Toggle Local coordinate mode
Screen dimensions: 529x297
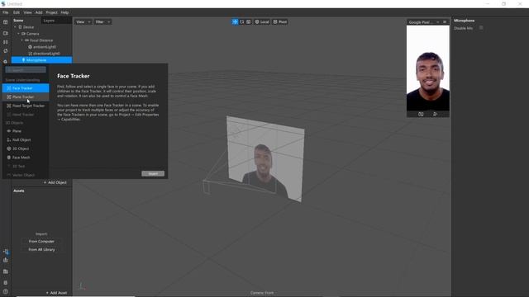coord(262,22)
